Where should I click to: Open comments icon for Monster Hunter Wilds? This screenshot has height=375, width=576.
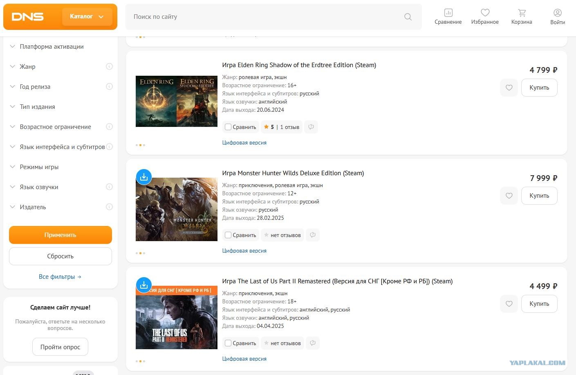313,235
